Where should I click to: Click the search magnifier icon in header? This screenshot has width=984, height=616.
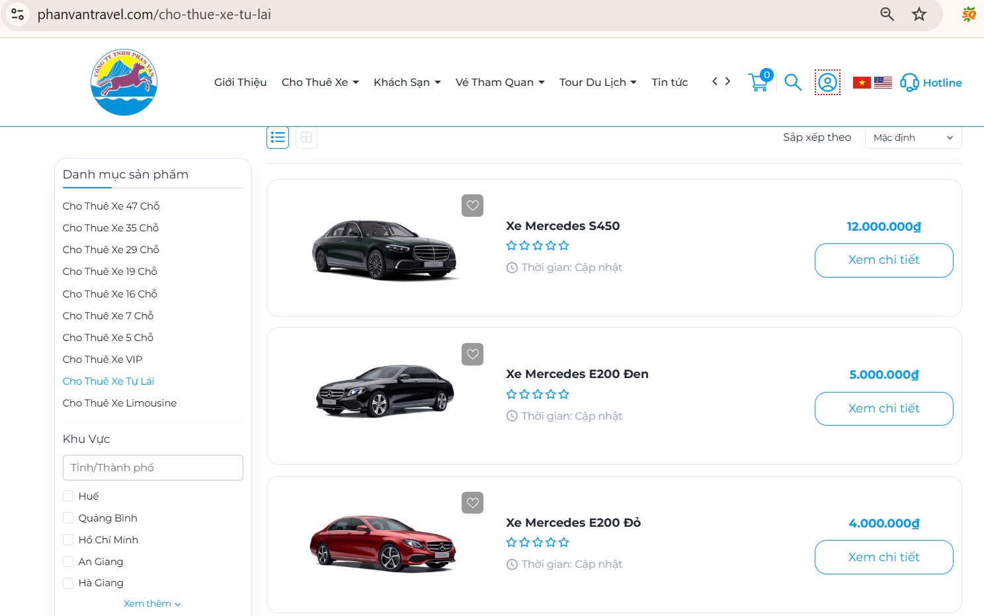click(793, 82)
